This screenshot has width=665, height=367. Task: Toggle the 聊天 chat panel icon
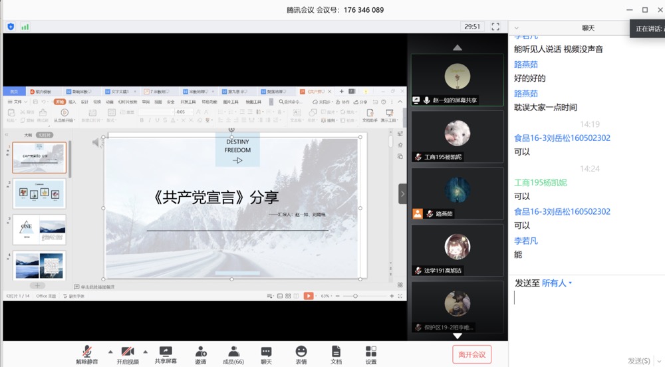tap(267, 355)
